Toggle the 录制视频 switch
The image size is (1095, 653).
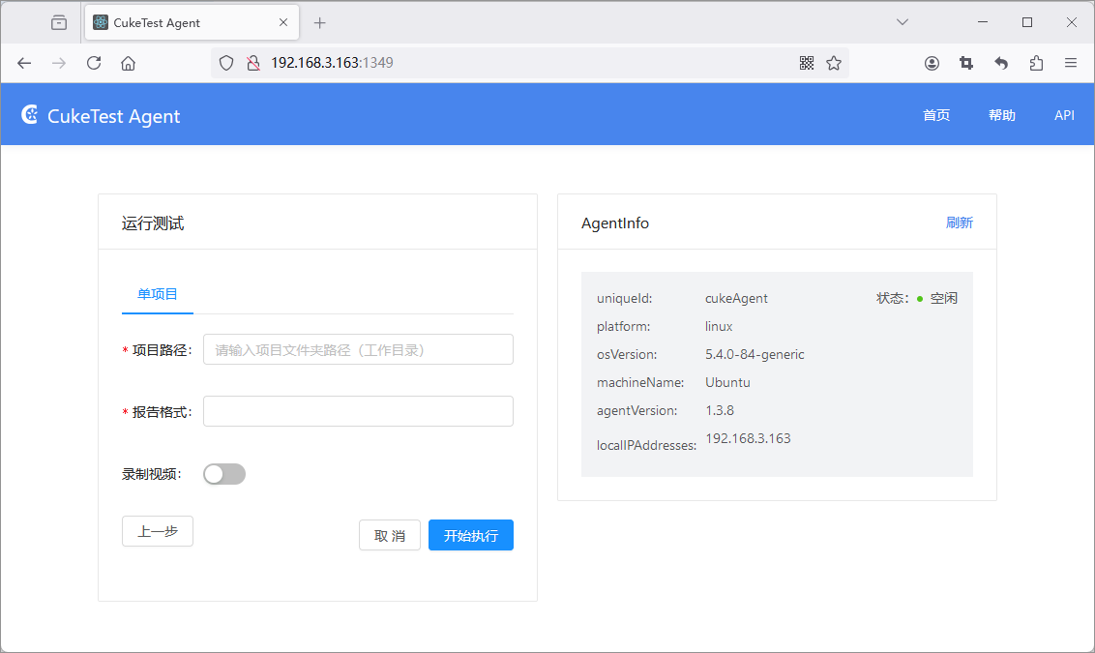pos(224,474)
